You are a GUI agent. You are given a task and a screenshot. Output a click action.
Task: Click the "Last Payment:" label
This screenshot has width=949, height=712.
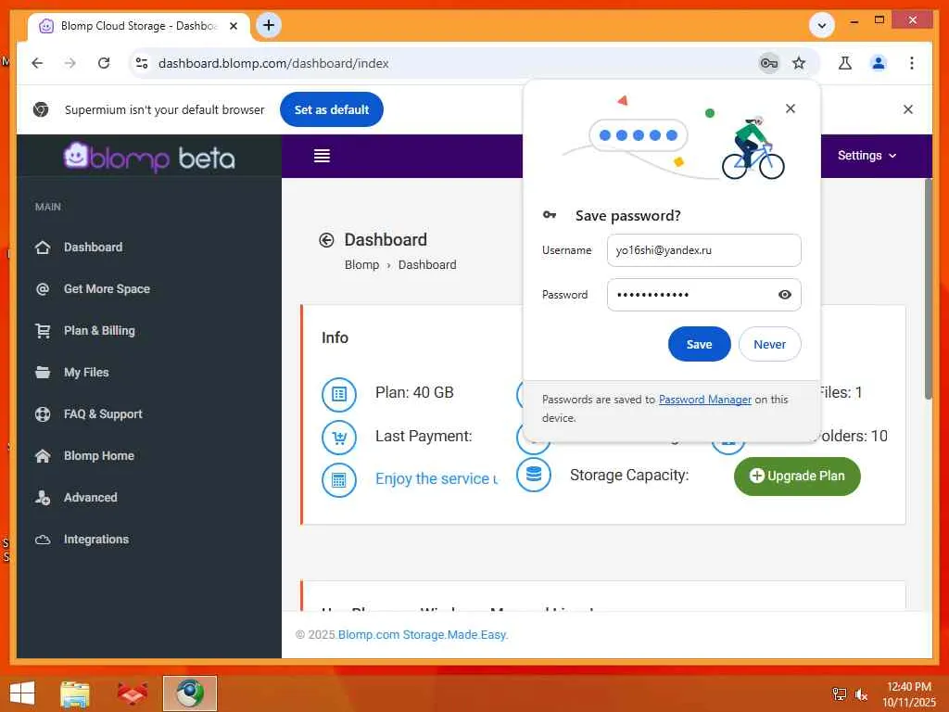[423, 436]
